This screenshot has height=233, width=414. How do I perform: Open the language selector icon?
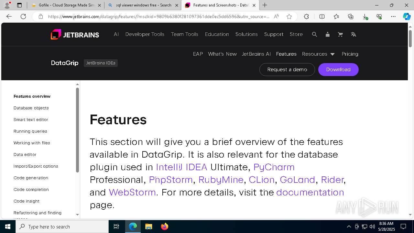click(354, 34)
